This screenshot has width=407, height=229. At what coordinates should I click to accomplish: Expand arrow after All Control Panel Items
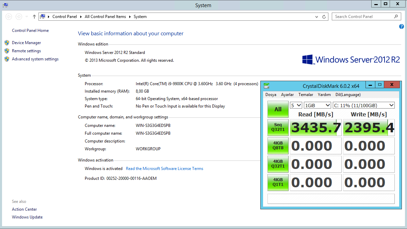coord(130,17)
